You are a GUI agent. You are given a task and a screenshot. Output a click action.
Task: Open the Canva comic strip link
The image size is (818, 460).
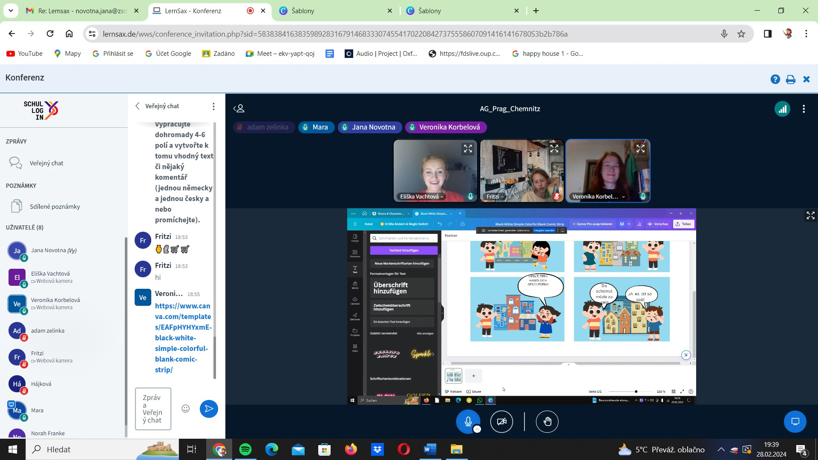point(183,338)
